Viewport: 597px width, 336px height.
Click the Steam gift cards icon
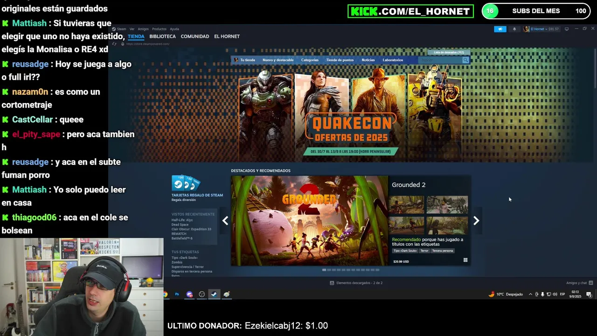pyautogui.click(x=186, y=183)
